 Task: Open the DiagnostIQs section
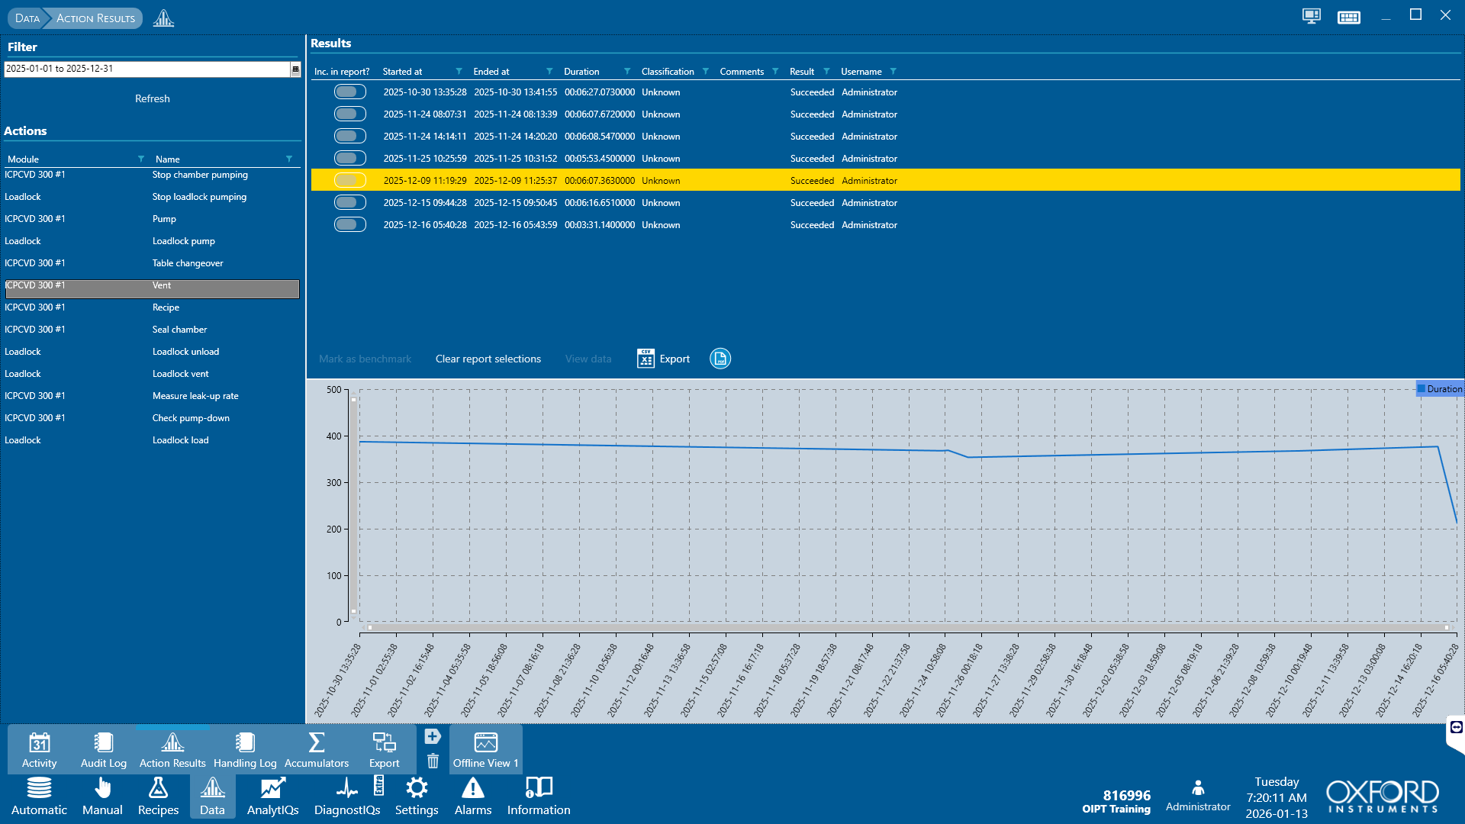(x=347, y=796)
